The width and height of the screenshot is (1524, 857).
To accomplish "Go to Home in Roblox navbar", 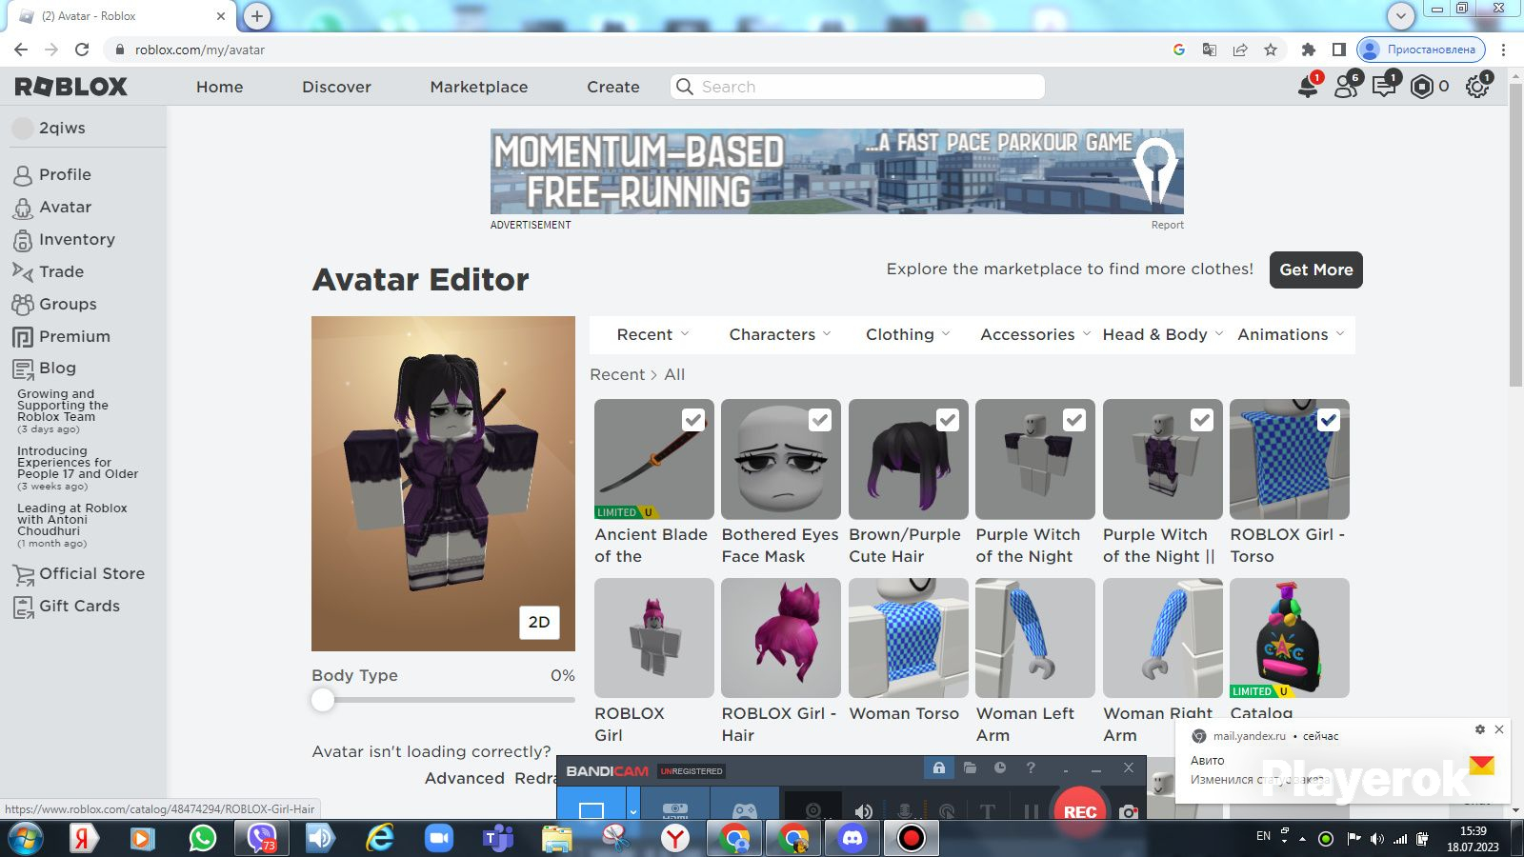I will [x=220, y=87].
